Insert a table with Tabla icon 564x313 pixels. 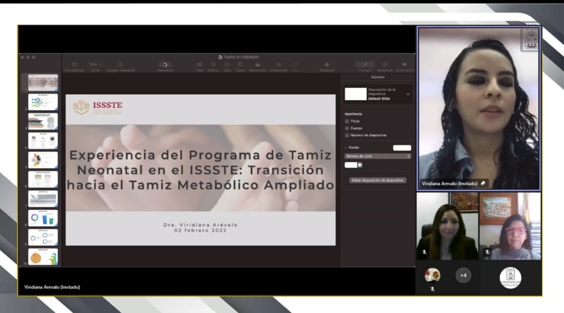(199, 65)
